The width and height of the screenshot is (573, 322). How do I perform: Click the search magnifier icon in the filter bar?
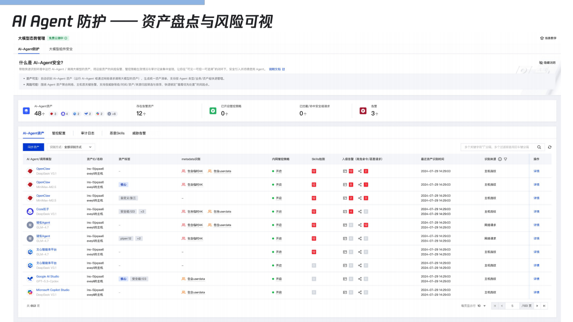(x=539, y=147)
